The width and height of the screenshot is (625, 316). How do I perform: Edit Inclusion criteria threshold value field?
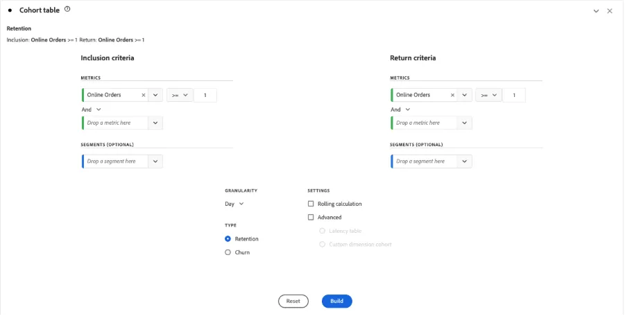click(205, 95)
